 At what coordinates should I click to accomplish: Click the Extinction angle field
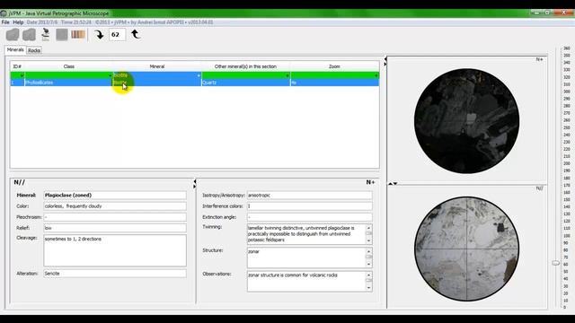(x=309, y=217)
